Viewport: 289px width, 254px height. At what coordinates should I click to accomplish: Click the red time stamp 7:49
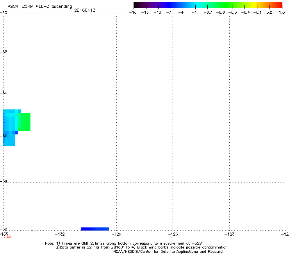[7, 237]
